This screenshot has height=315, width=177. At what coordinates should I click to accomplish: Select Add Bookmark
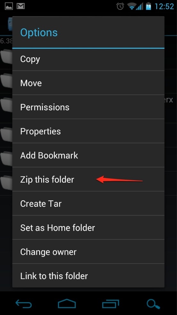88,155
